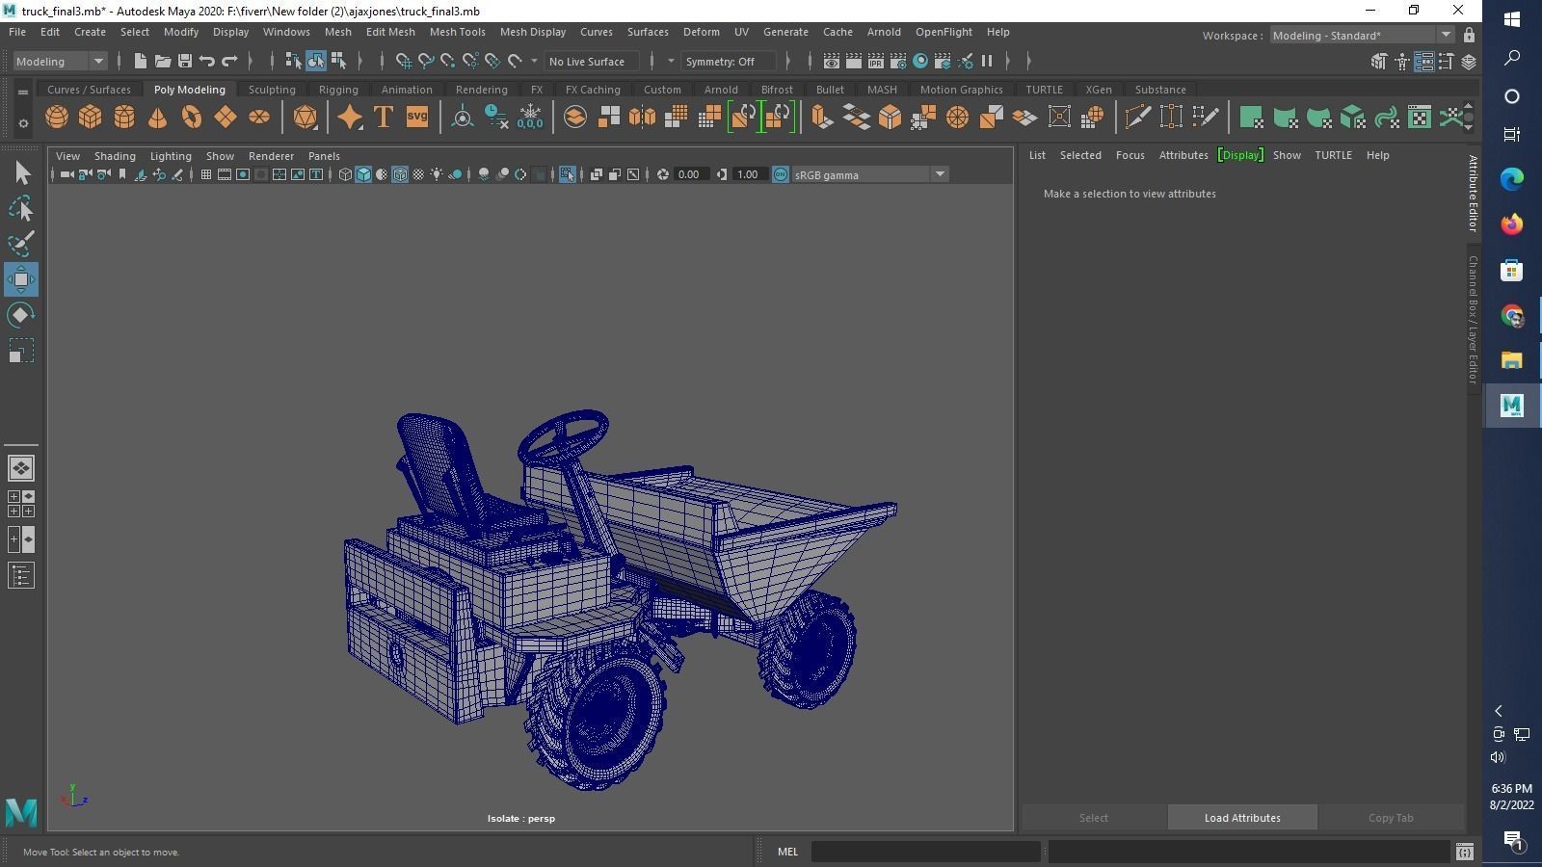Create a polygon sphere from the shelf
The height and width of the screenshot is (867, 1542).
point(57,118)
